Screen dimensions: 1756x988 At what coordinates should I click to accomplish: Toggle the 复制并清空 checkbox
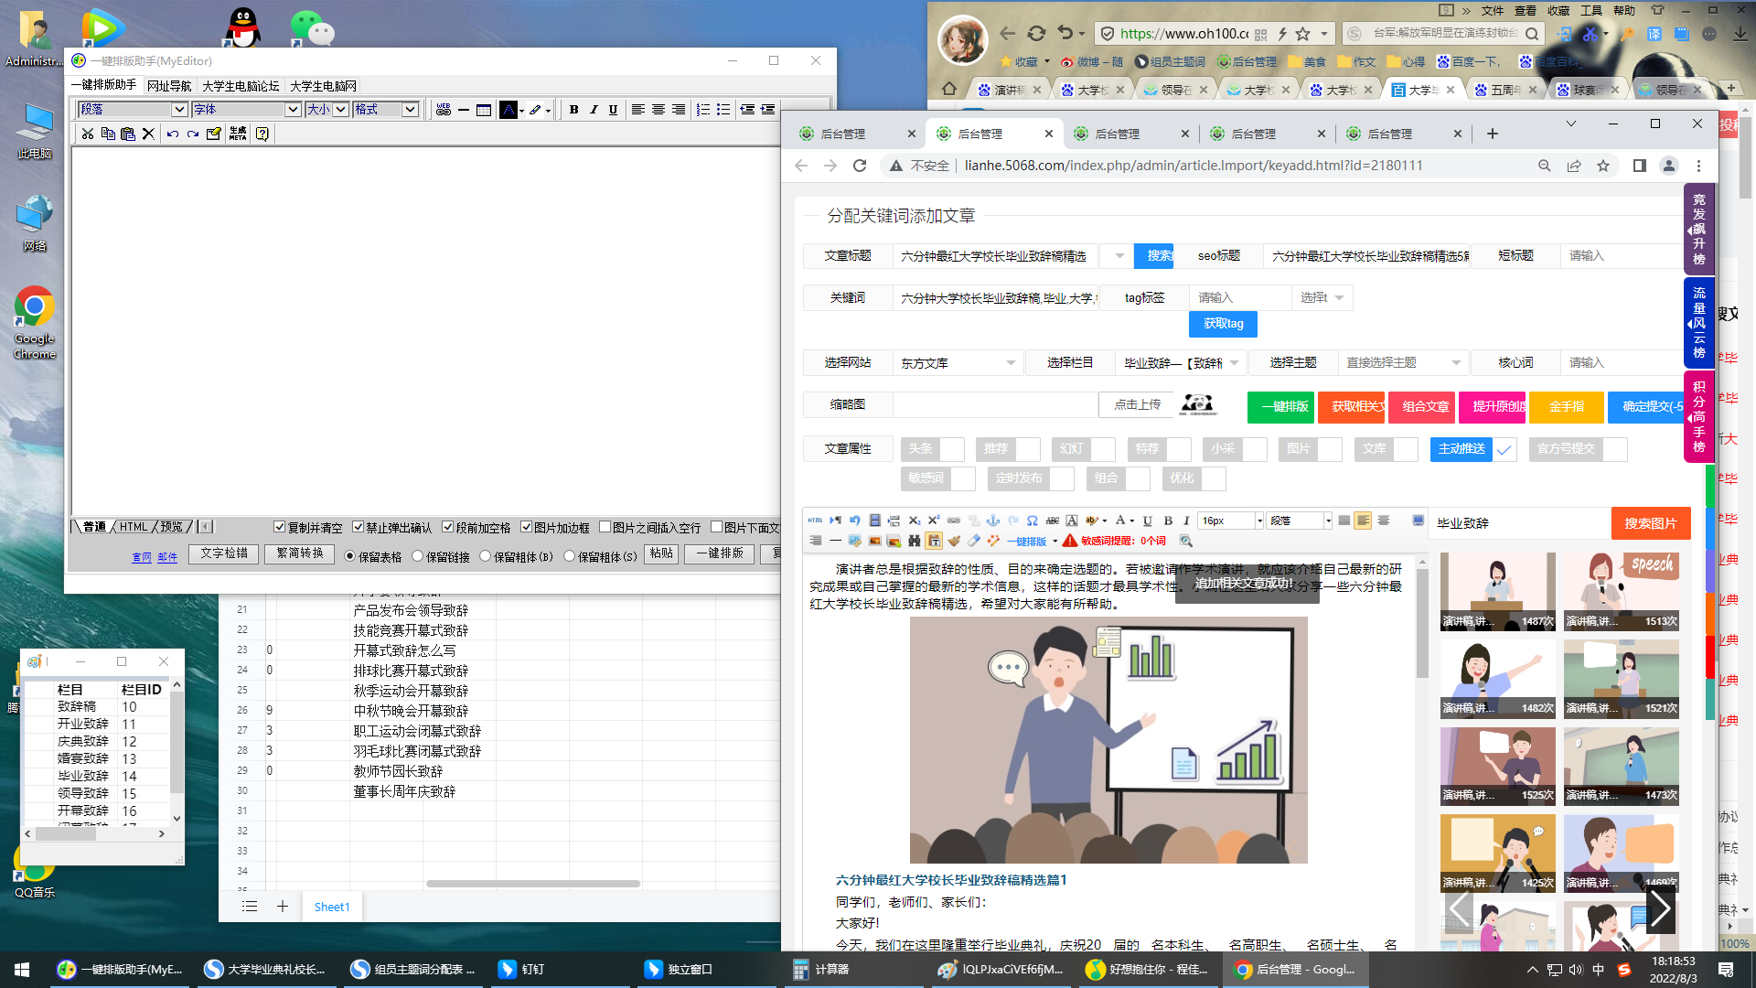280,527
